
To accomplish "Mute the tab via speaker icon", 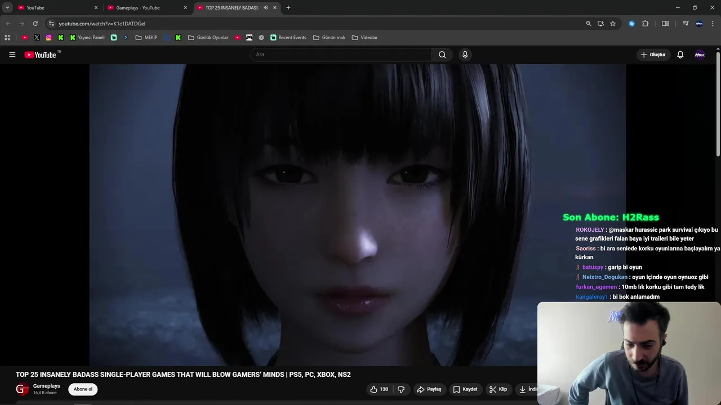I will (x=265, y=8).
